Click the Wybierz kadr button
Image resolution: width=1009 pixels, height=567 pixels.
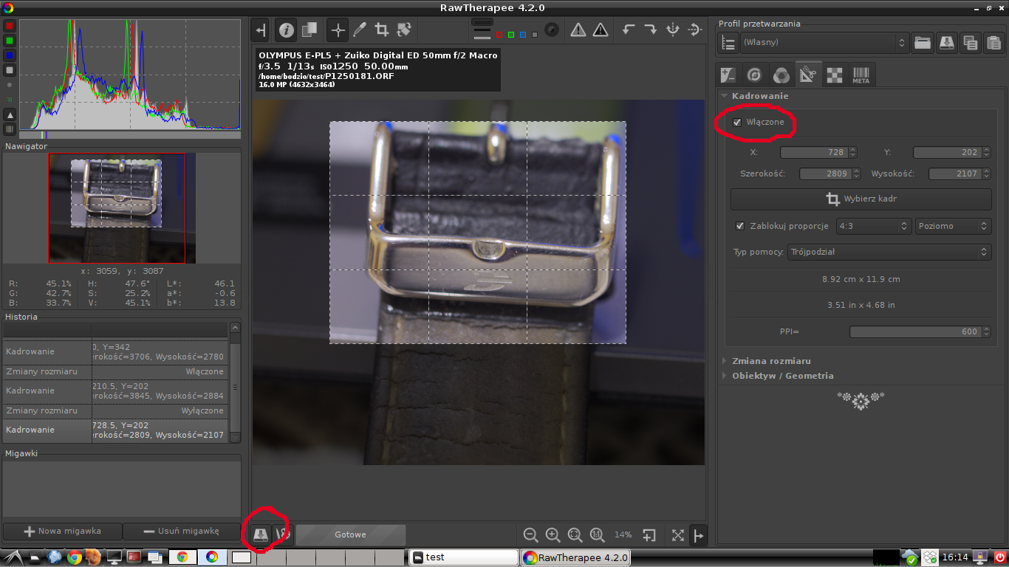click(x=861, y=199)
